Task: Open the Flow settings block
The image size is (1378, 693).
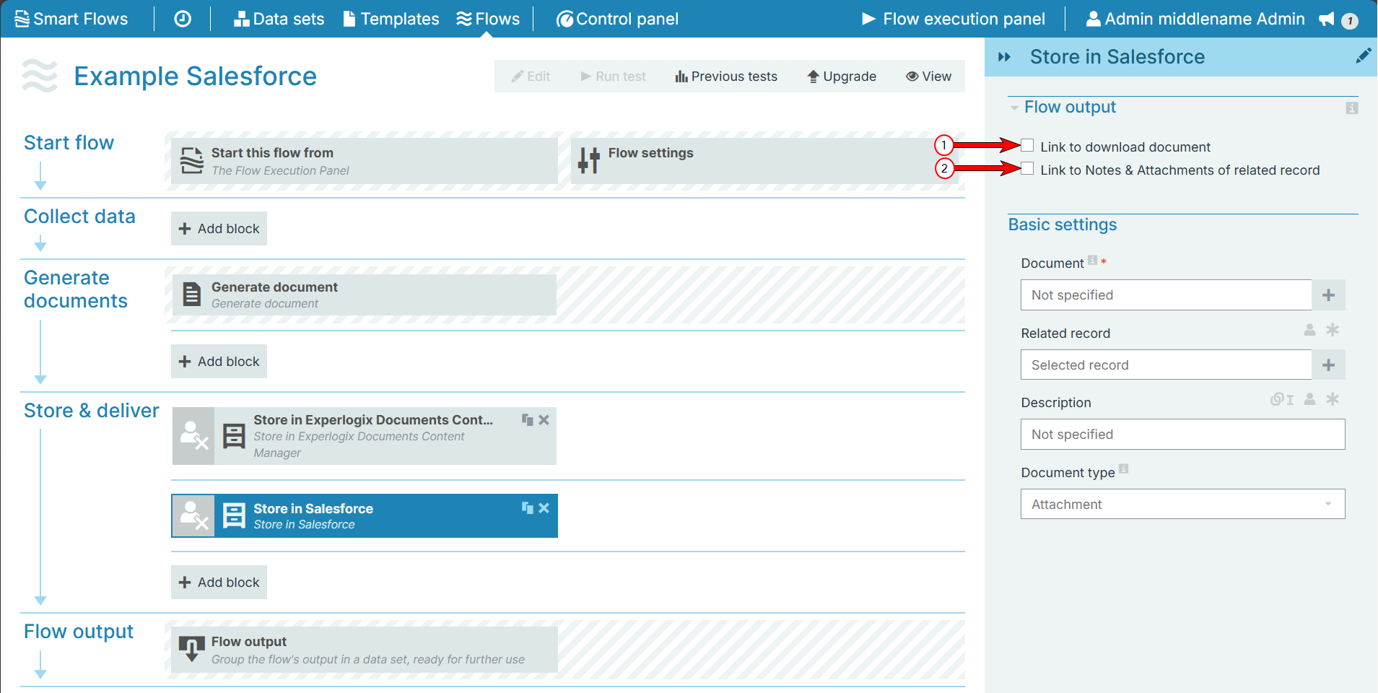Action: tap(764, 161)
